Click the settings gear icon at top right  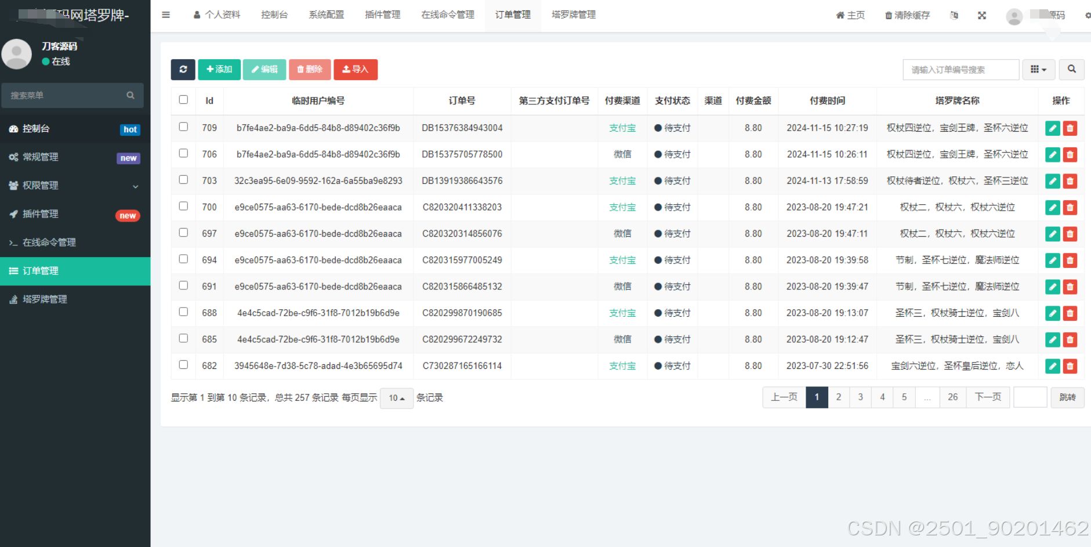point(1087,15)
